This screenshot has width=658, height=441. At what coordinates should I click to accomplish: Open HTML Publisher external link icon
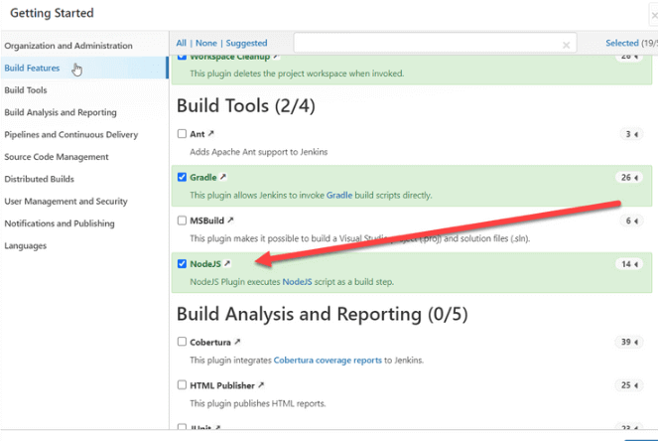coord(261,385)
